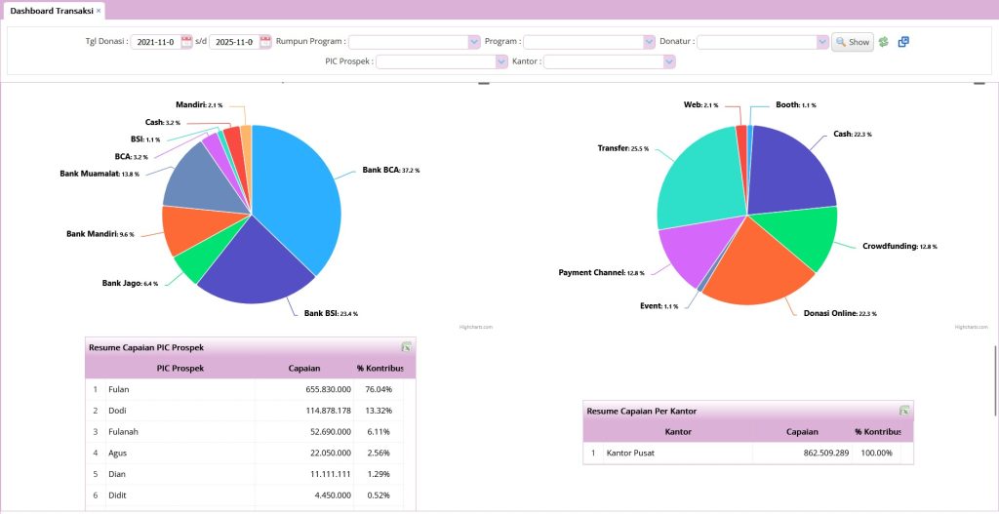Select the Dashboard Transaksi tab
This screenshot has height=514, width=999.
52,10
